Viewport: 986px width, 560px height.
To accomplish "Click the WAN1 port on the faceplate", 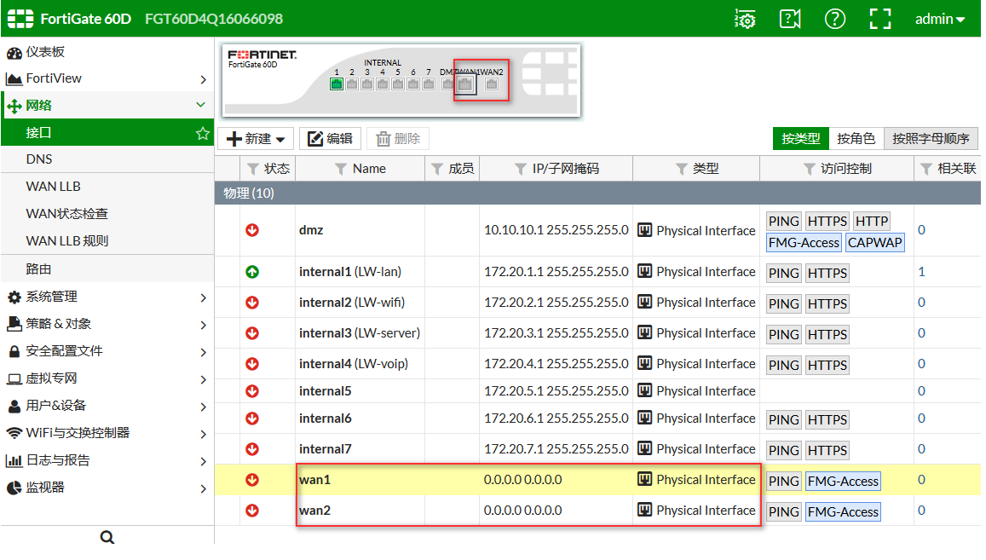I will (x=465, y=84).
